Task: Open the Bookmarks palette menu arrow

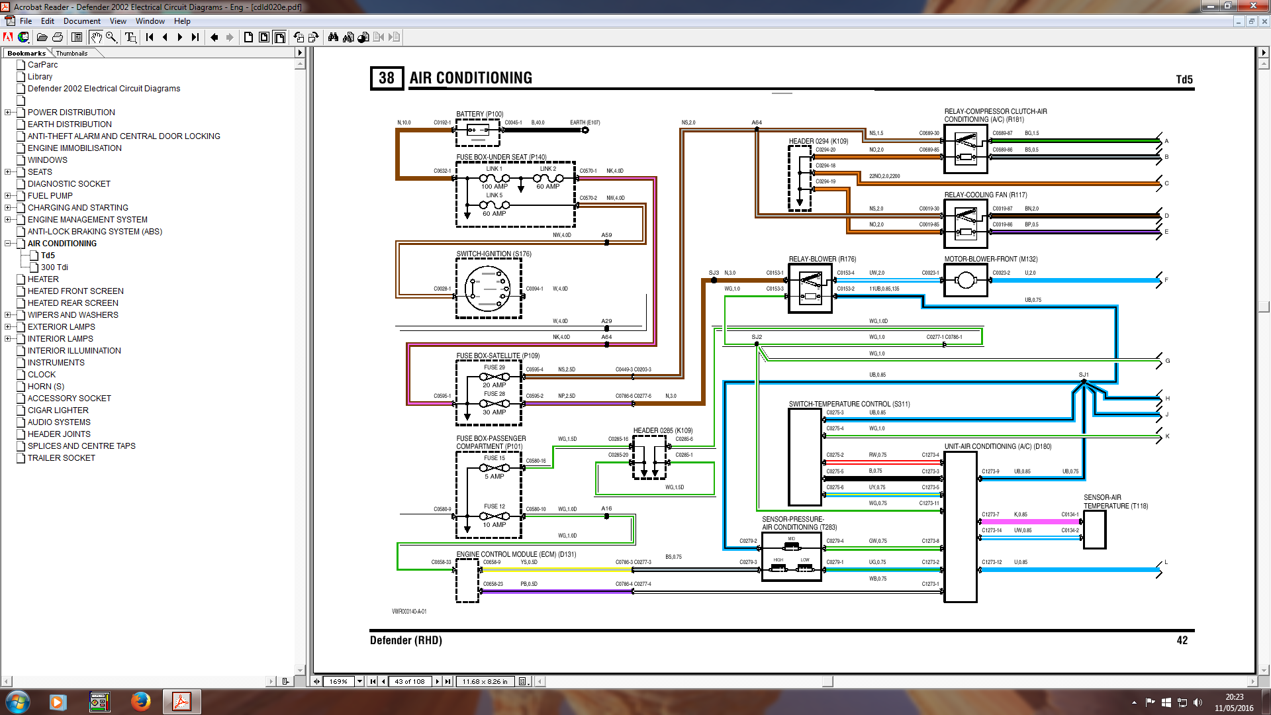Action: click(300, 52)
